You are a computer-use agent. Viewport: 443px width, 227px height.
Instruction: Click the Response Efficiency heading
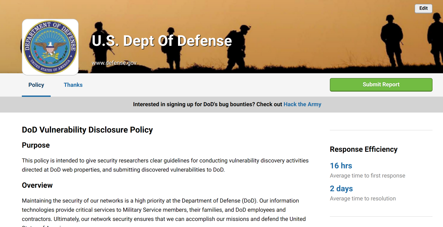364,149
